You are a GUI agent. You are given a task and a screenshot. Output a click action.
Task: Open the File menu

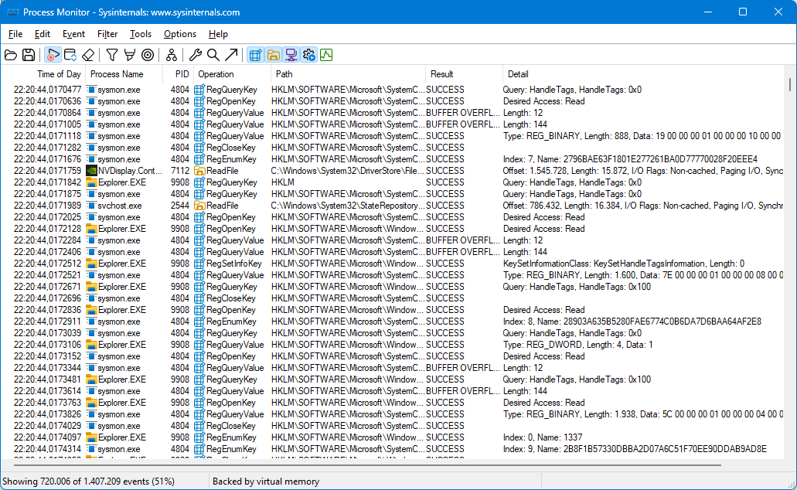pos(15,34)
